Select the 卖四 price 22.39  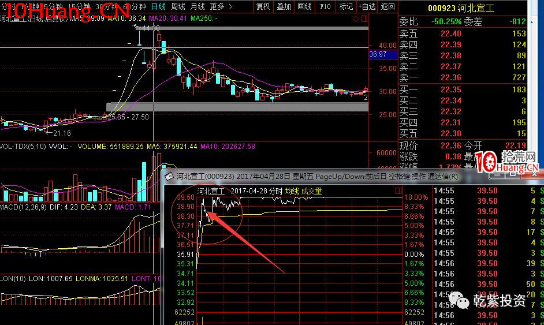(450, 44)
